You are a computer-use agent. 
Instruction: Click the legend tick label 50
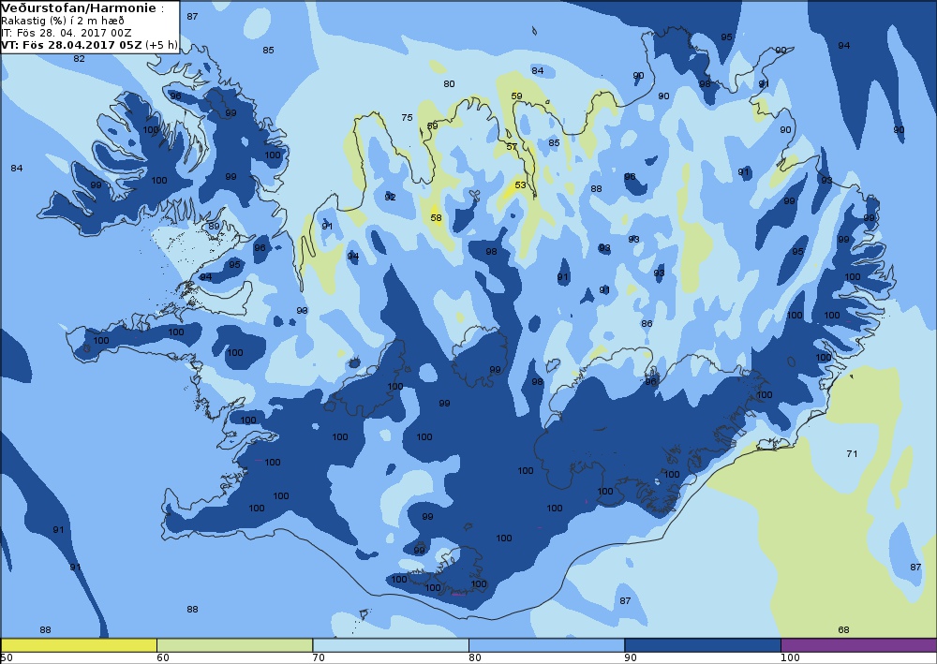7,658
